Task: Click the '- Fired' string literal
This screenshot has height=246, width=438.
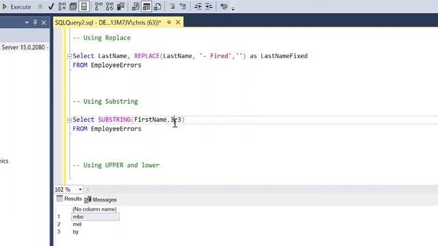Action: (216, 56)
